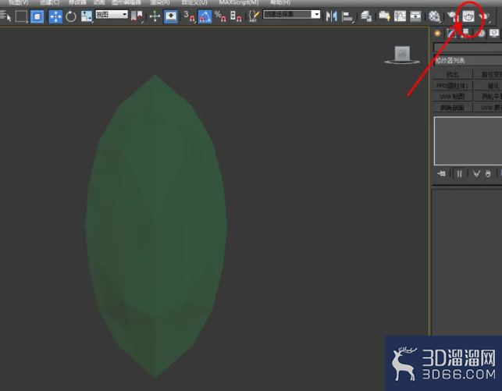Open the Create (C) menu
The height and width of the screenshot is (391, 502).
pos(49,2)
